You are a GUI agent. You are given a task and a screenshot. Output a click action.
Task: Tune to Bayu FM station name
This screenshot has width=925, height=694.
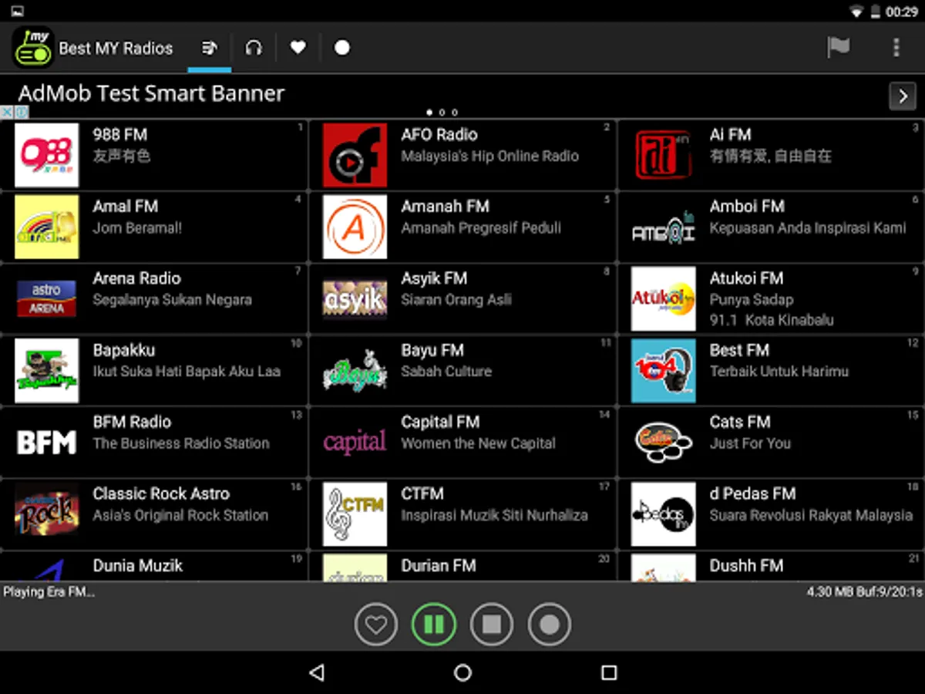click(432, 350)
